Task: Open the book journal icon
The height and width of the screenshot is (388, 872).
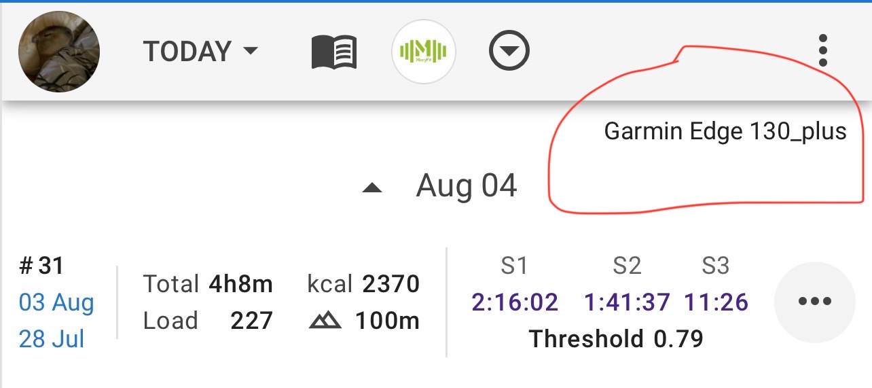Action: point(333,52)
